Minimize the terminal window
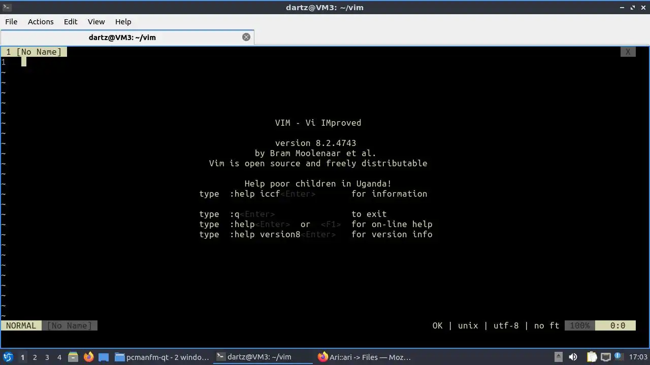Screen dimensions: 650x365 click(x=623, y=8)
